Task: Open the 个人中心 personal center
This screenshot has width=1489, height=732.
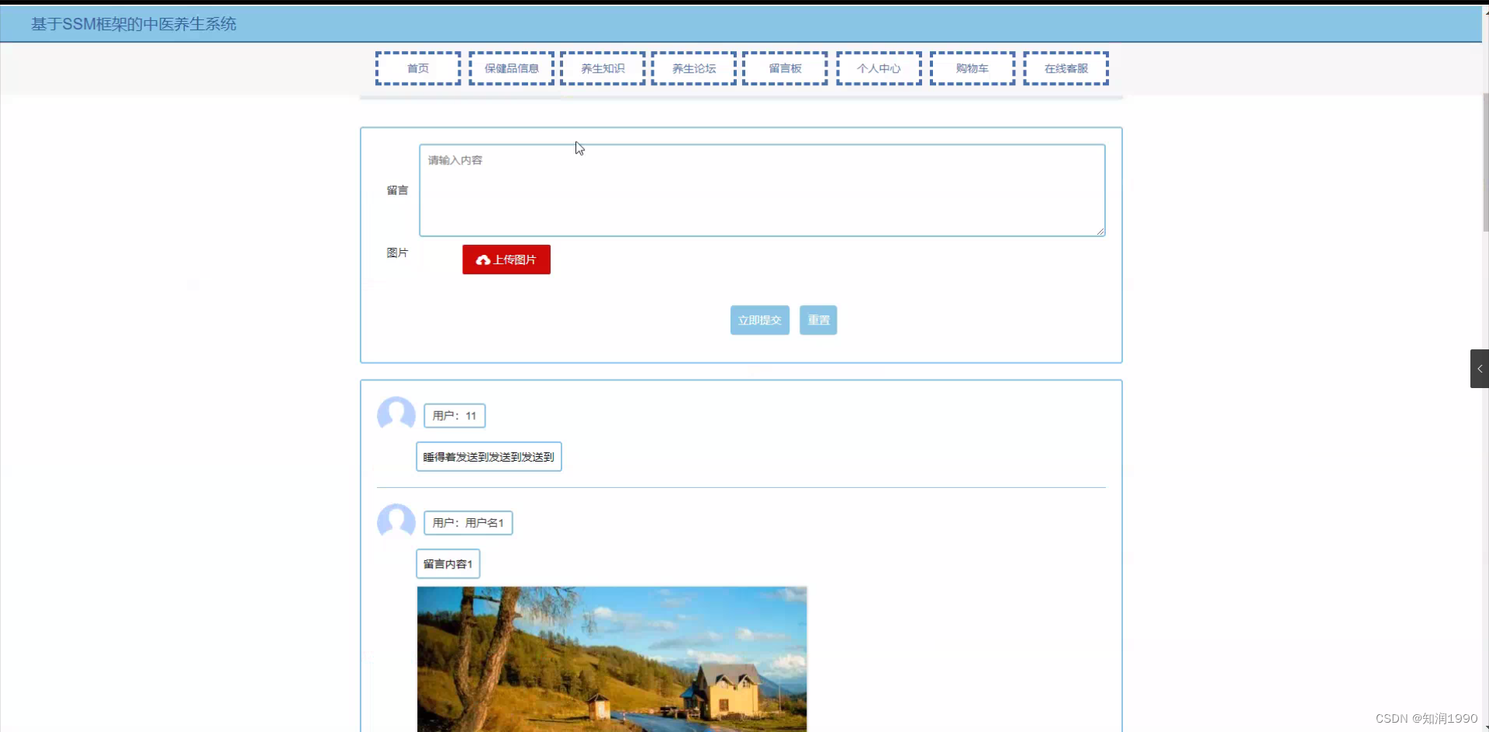Action: tap(878, 68)
